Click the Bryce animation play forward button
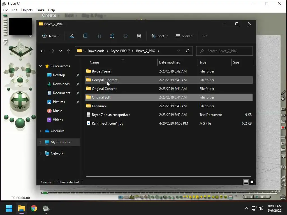The image size is (287, 215). (x=263, y=197)
